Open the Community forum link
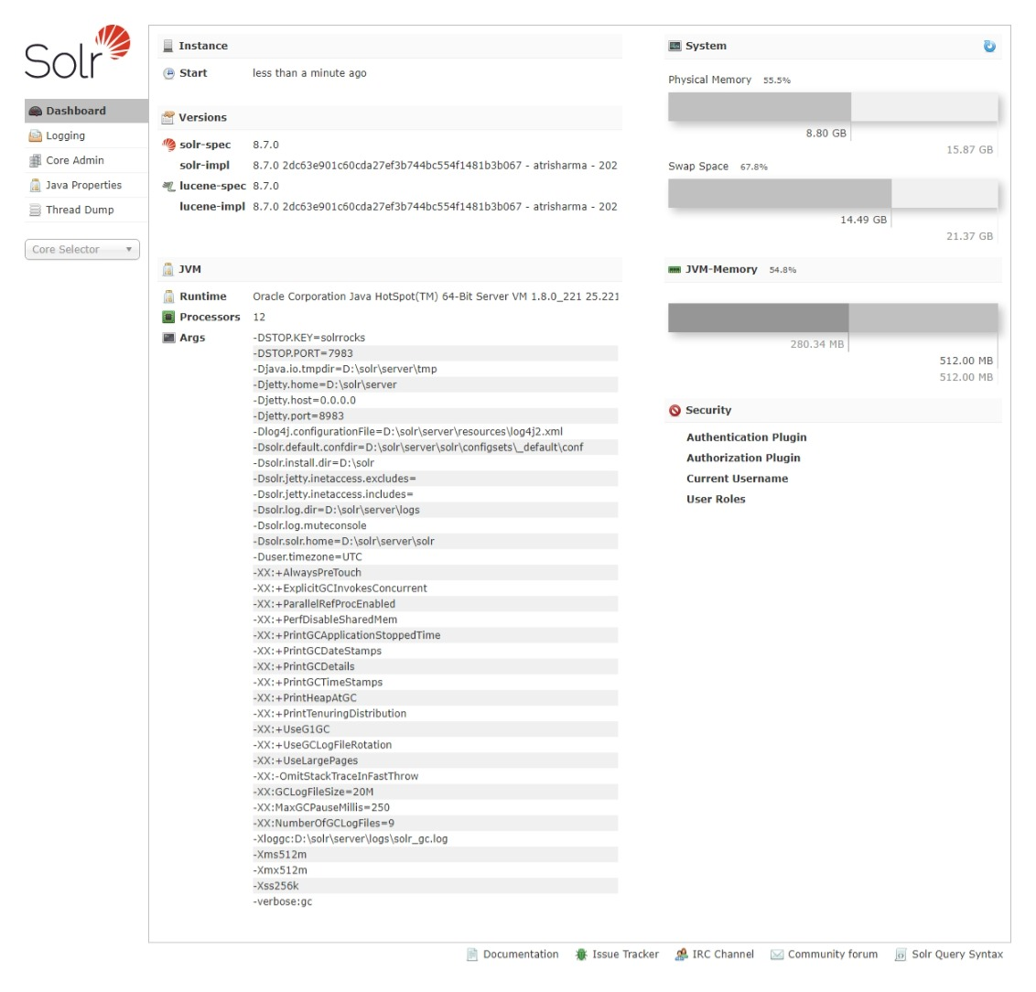The width and height of the screenshot is (1036, 992). click(x=833, y=954)
